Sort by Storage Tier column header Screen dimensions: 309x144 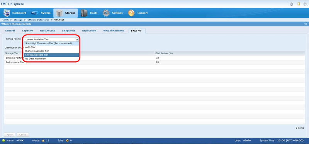79,53
